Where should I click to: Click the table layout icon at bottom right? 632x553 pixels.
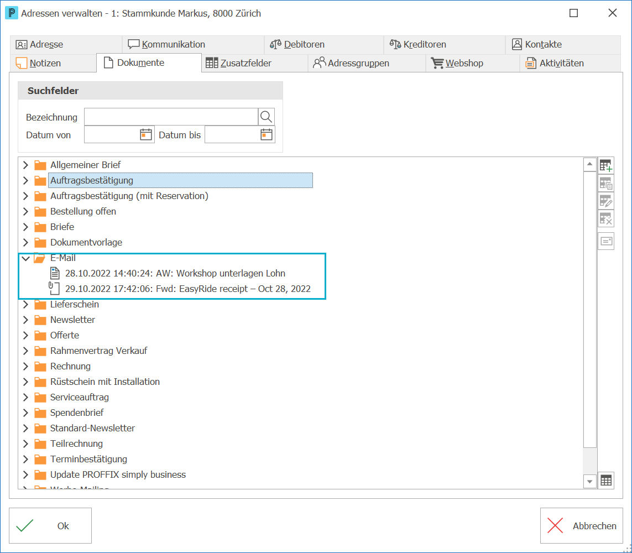point(605,481)
